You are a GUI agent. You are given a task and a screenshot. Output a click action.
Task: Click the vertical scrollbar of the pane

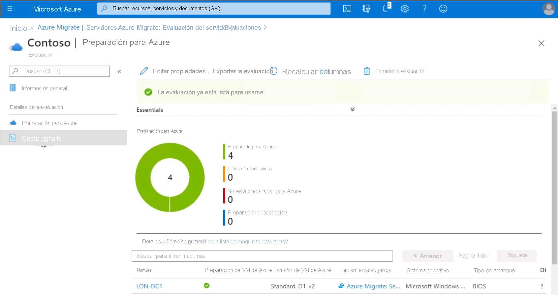(x=555, y=187)
